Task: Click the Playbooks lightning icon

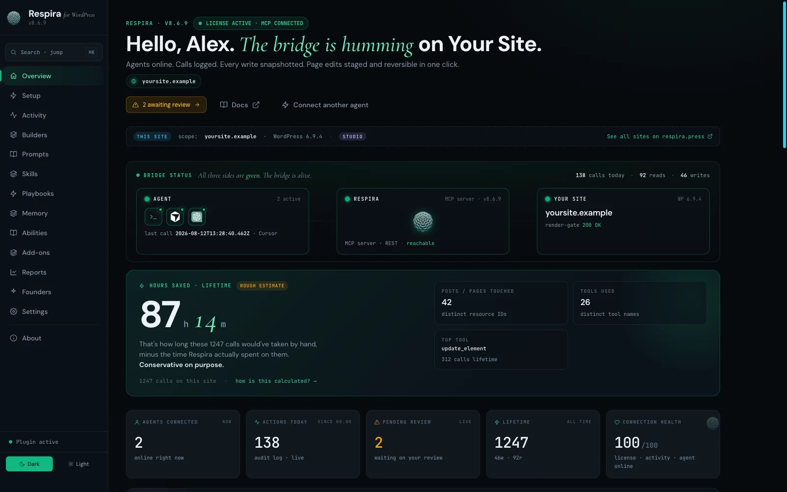Action: [13, 193]
